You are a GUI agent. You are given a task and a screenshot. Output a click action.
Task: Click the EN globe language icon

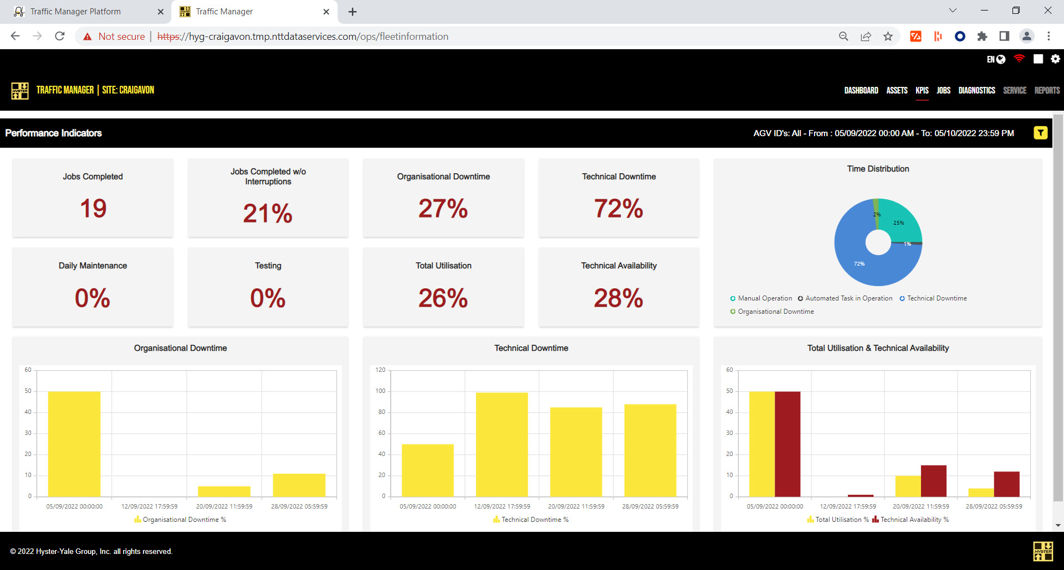point(996,59)
